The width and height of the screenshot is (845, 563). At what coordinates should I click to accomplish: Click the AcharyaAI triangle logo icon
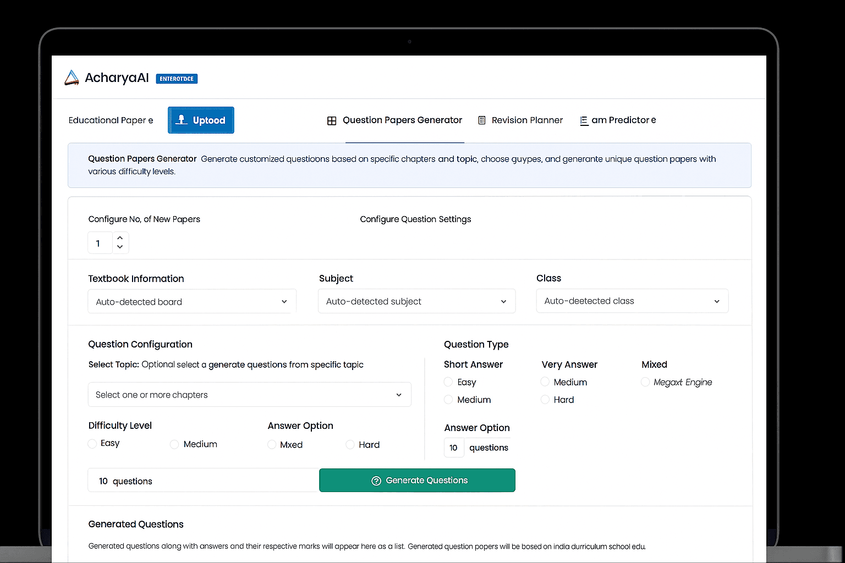72,78
